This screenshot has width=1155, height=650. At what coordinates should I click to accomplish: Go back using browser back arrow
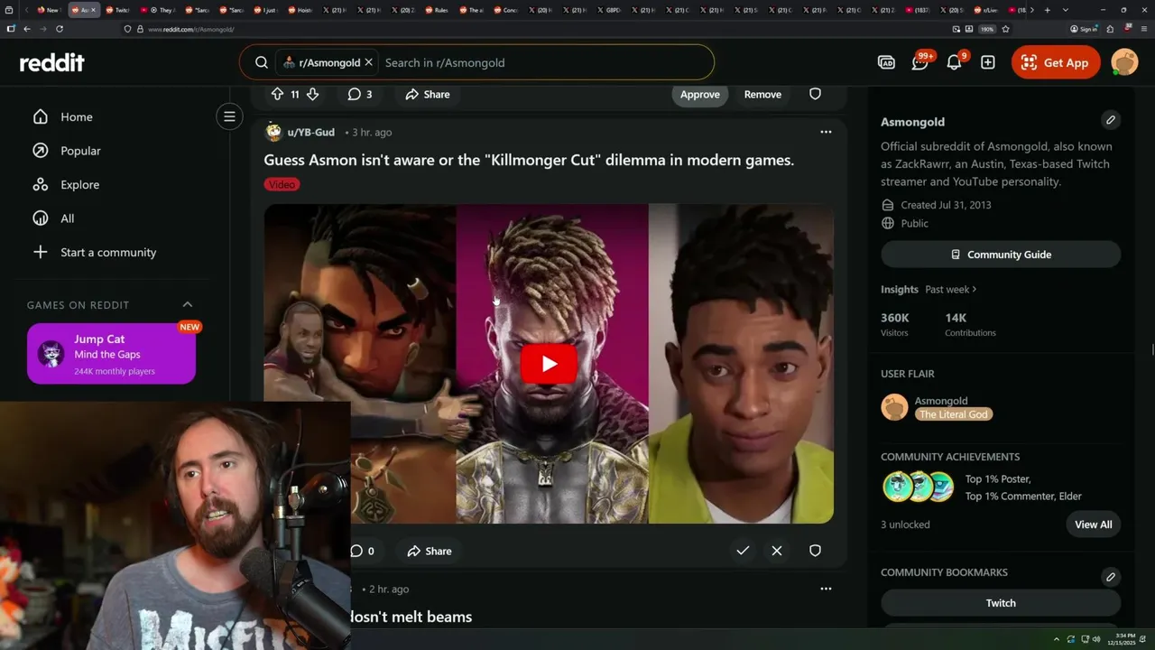[26, 29]
